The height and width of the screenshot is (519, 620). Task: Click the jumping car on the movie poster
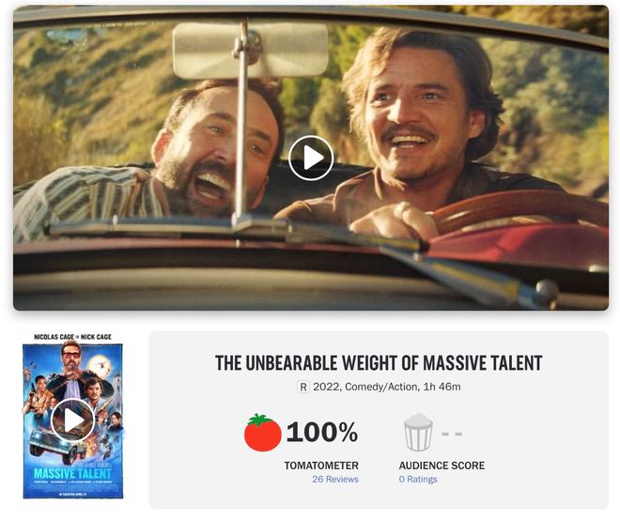click(x=59, y=447)
